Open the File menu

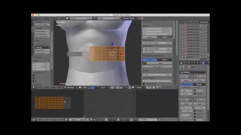tap(40, 18)
